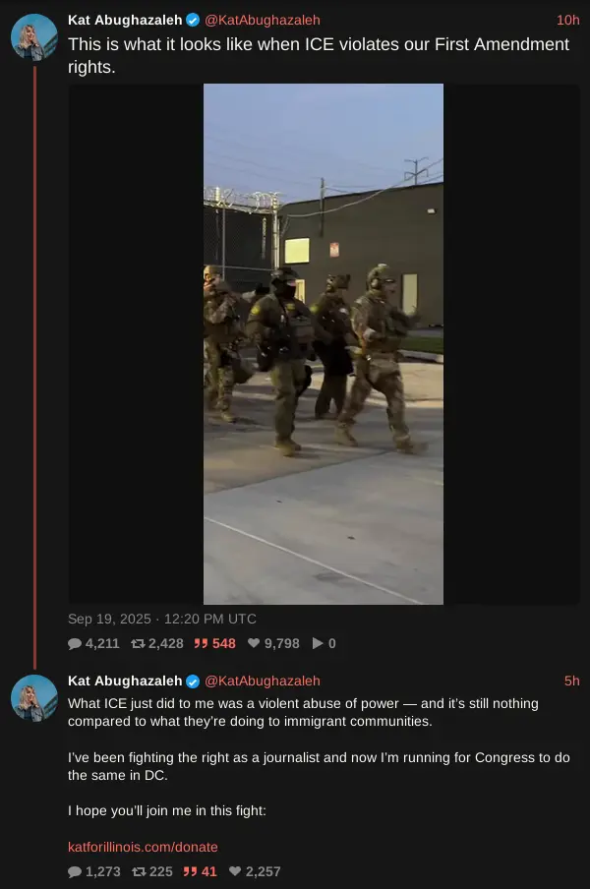Image resolution: width=590 pixels, height=889 pixels.
Task: Click the Kat Abughazaleh name on the first tweet
Action: [125, 20]
